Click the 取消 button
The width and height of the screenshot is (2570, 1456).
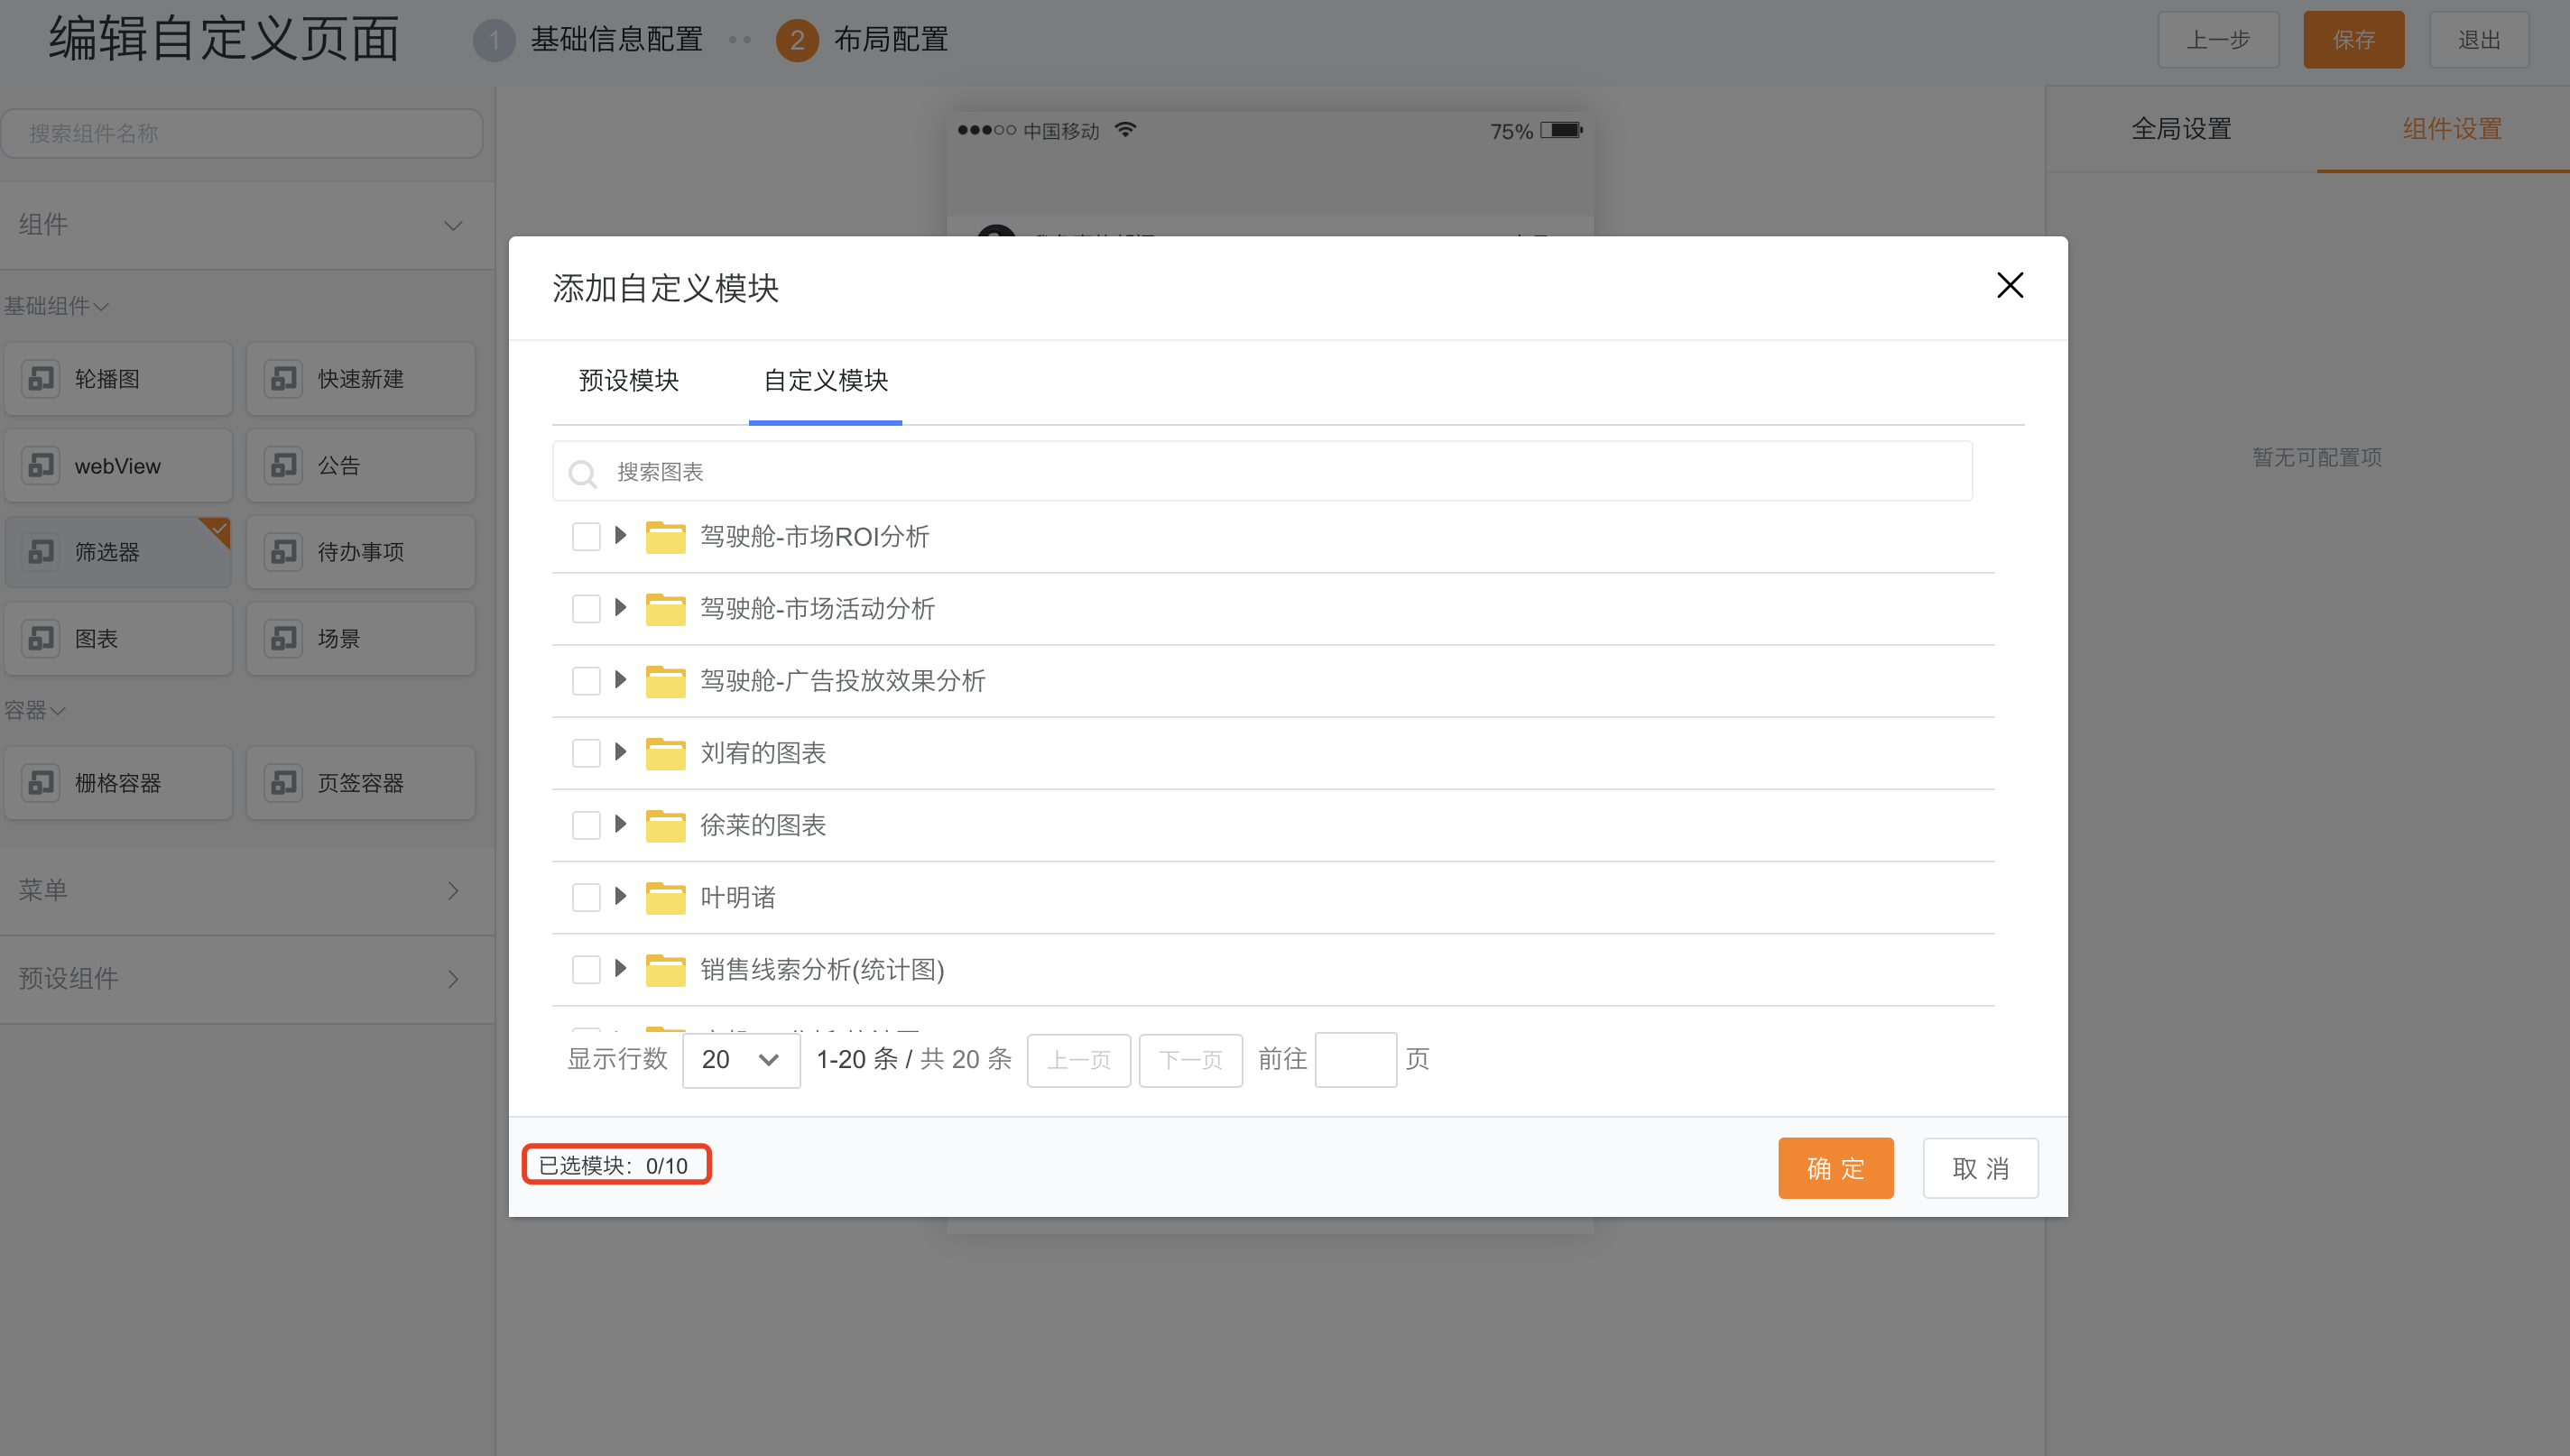point(1980,1168)
